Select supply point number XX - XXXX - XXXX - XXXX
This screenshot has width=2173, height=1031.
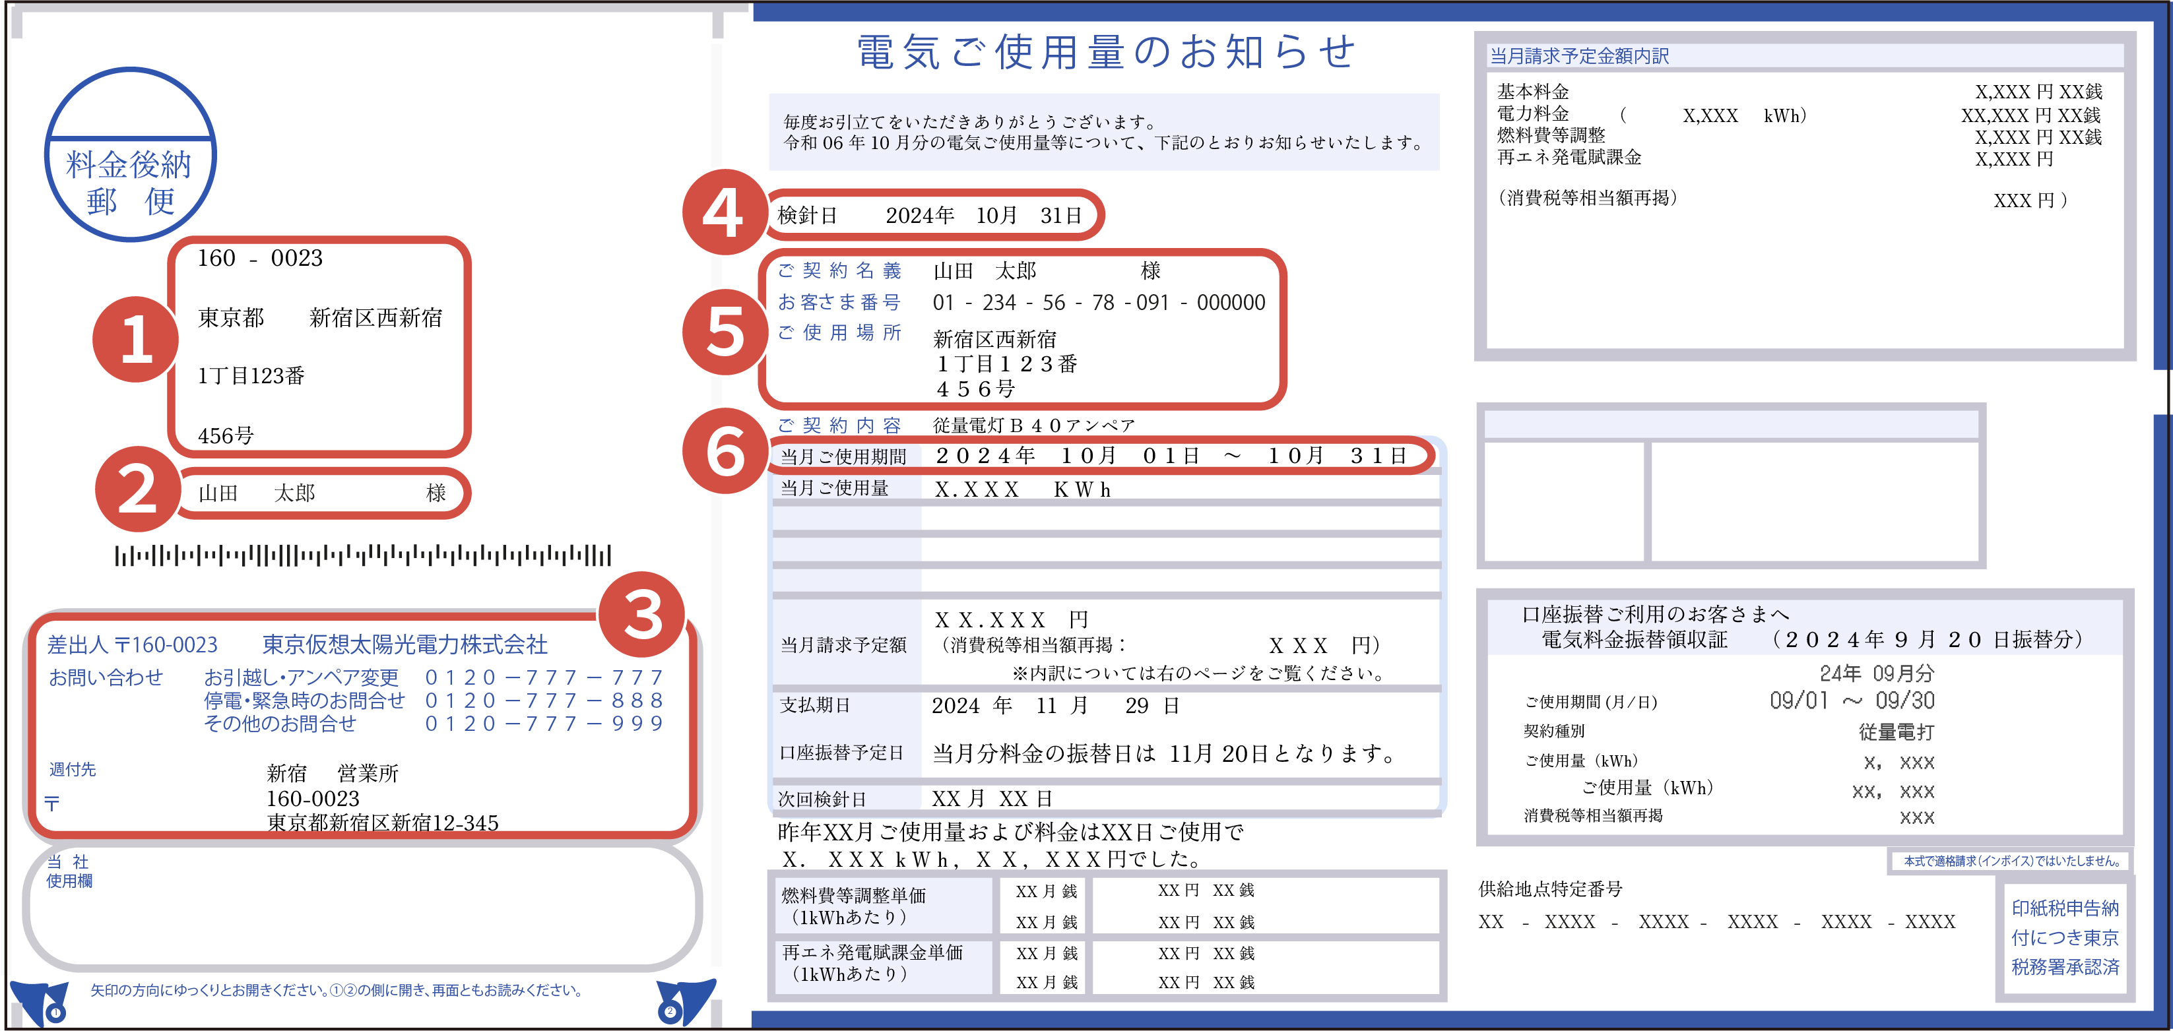pyautogui.click(x=1716, y=922)
